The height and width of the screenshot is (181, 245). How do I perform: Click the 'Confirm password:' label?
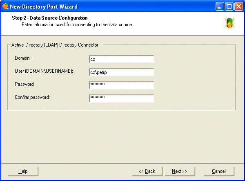[32, 97]
